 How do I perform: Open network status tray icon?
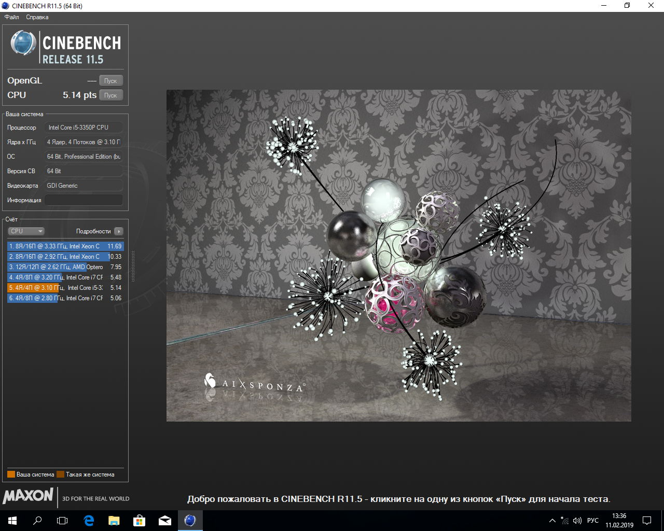565,521
